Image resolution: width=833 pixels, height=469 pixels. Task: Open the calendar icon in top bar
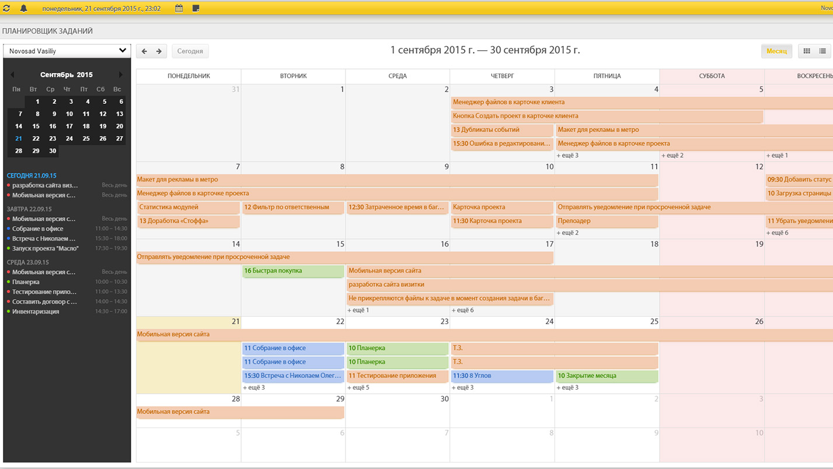click(179, 8)
